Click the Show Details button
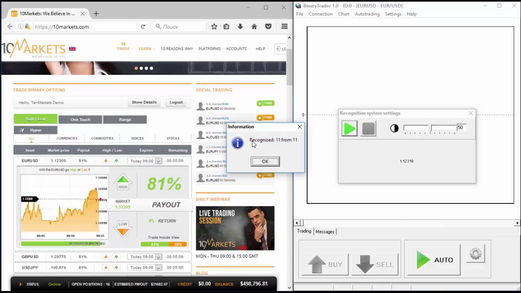The image size is (521, 293). click(144, 103)
